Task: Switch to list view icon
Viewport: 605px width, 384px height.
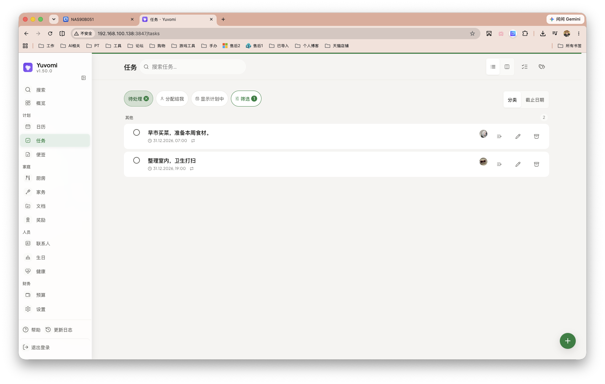Action: [493, 67]
